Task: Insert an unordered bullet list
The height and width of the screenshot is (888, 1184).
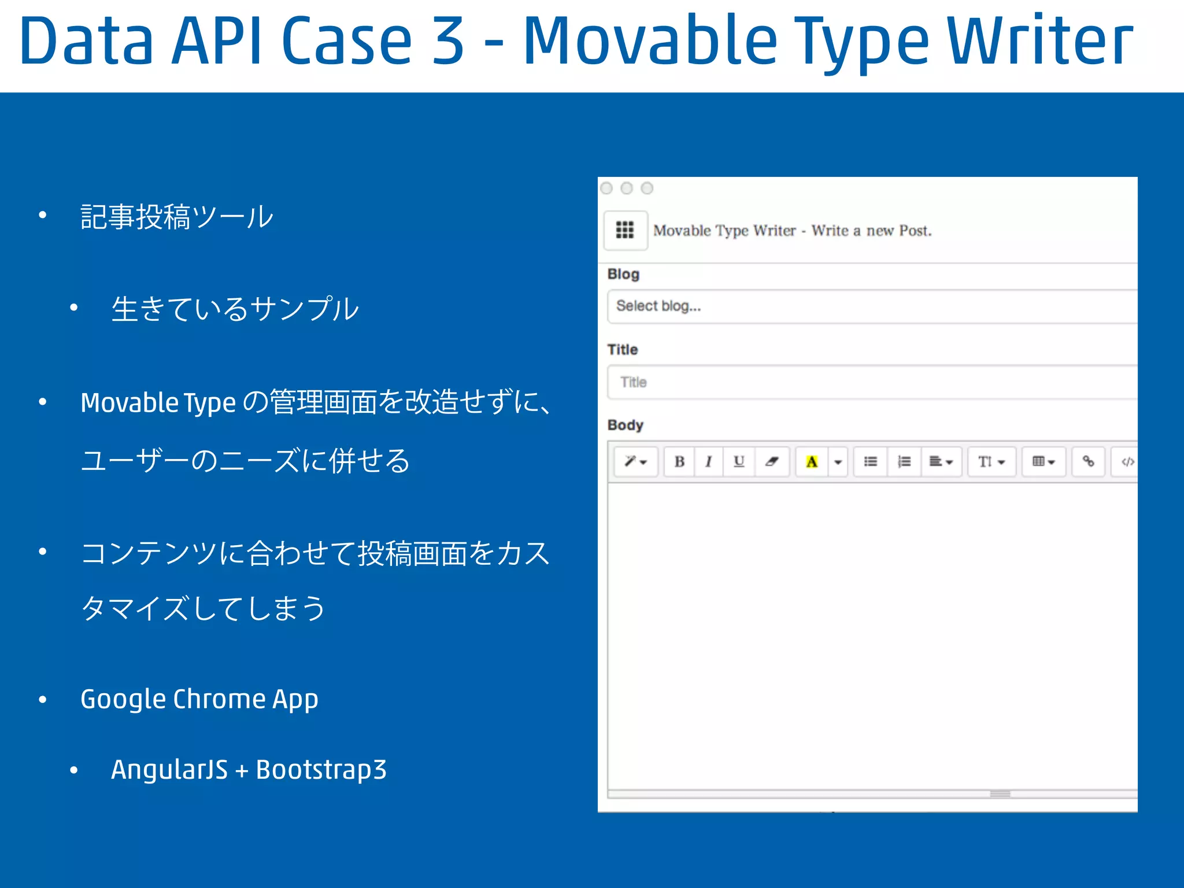Action: click(870, 461)
